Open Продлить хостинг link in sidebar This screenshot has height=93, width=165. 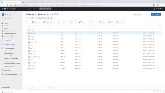(x=9, y=66)
